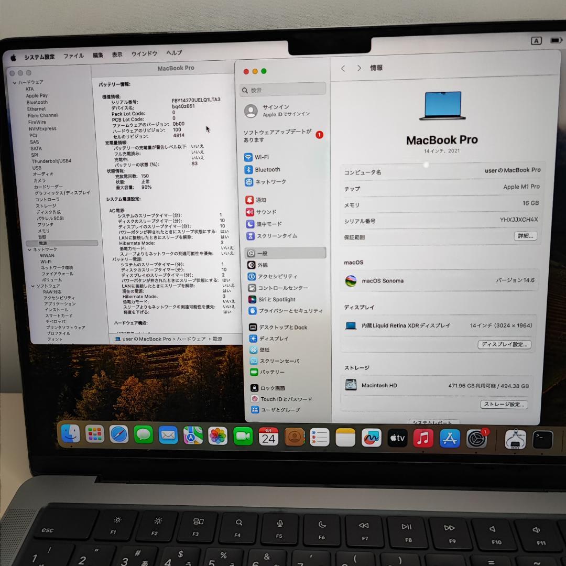Open ストレージ設定 from the info window
Image resolution: width=566 pixels, height=566 pixels.
(504, 404)
